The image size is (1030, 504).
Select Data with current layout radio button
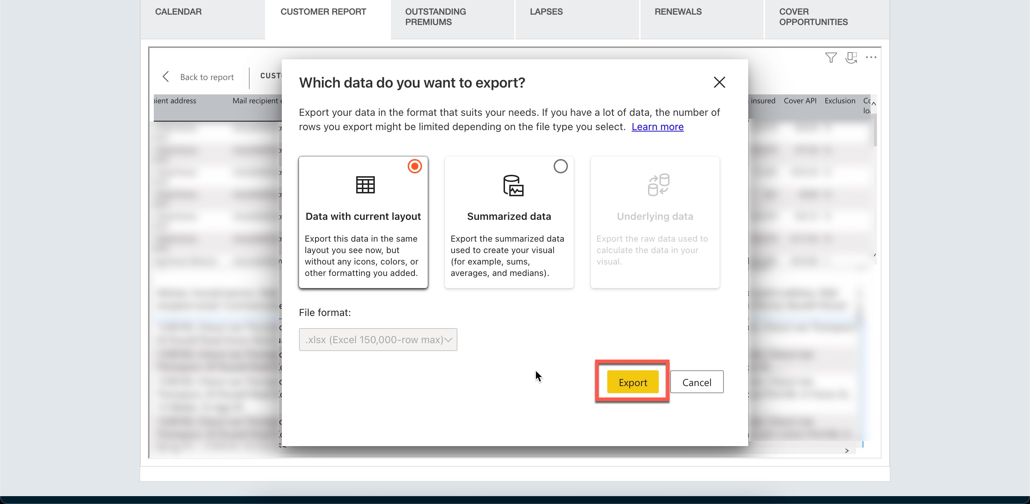tap(414, 166)
